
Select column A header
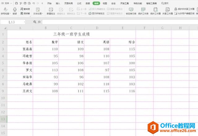point(20,28)
